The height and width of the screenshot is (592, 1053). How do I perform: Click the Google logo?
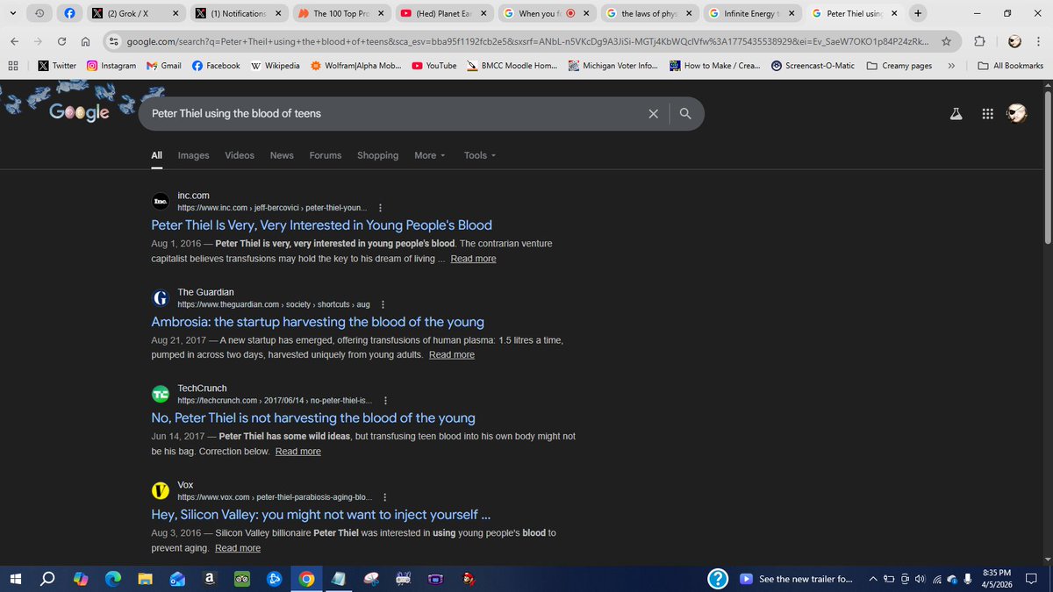(x=79, y=112)
